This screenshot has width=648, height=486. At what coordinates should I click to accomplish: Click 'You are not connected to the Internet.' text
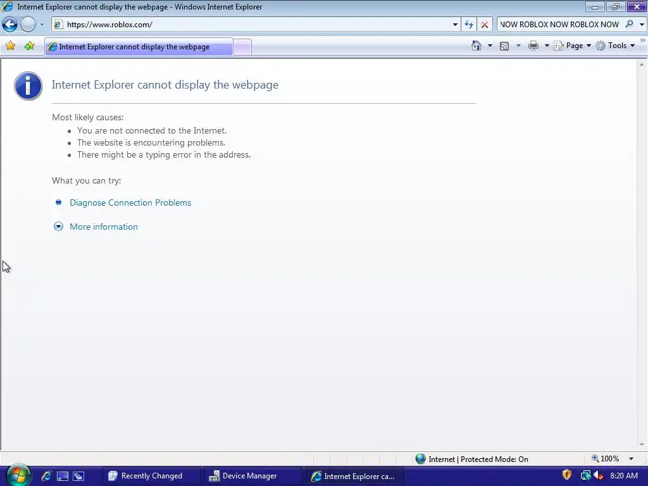click(152, 130)
